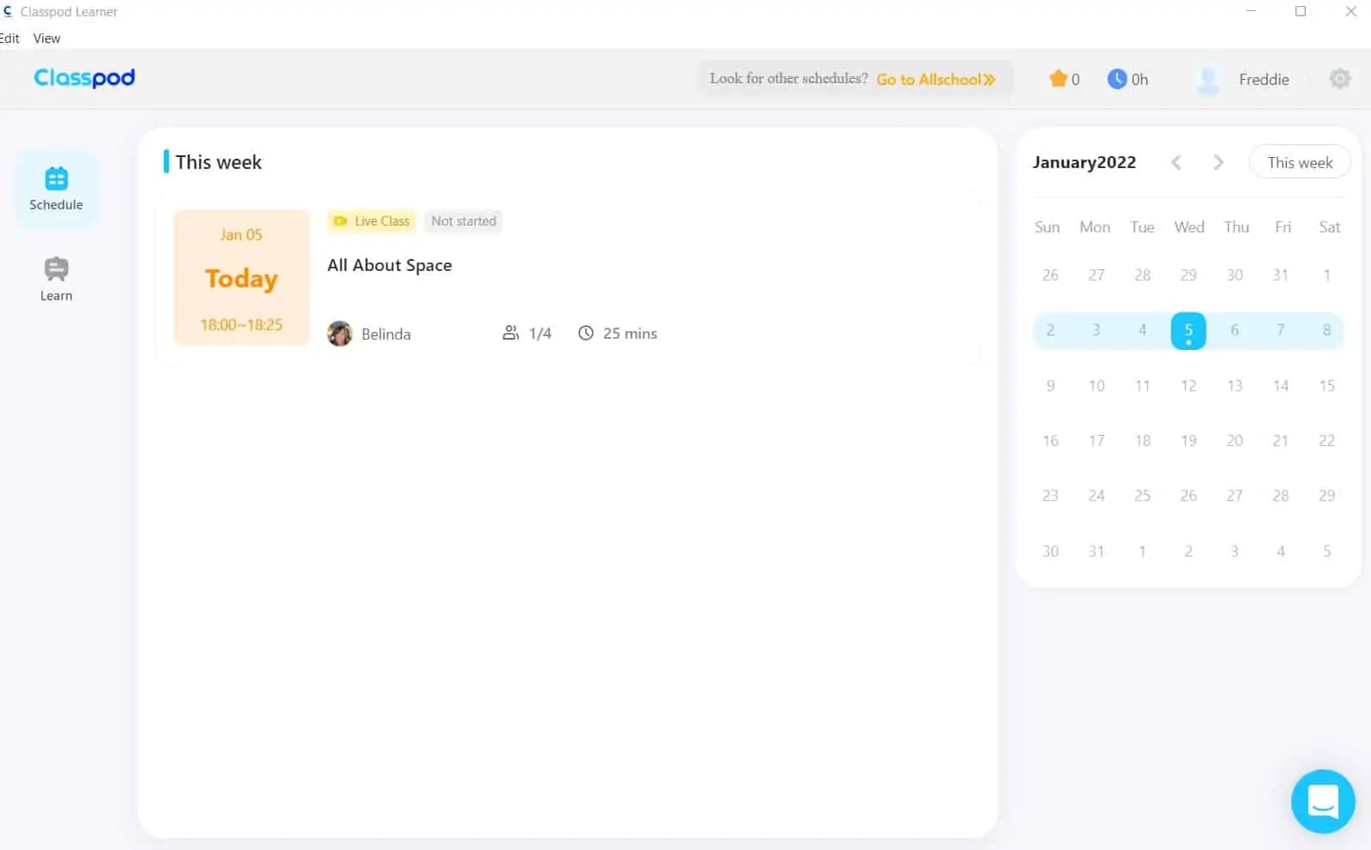Click teacher Belinda's avatar
Viewport: 1371px width, 850px height.
(x=340, y=334)
